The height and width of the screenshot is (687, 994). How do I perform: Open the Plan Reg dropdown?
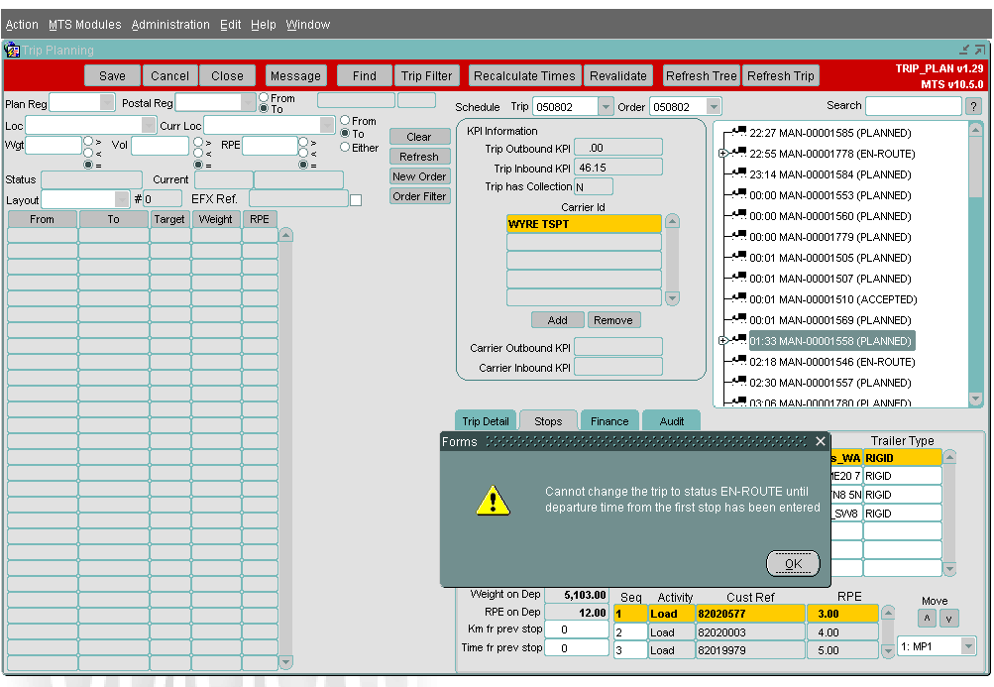tap(106, 102)
